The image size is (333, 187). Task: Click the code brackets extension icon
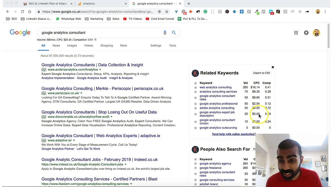click(264, 11)
